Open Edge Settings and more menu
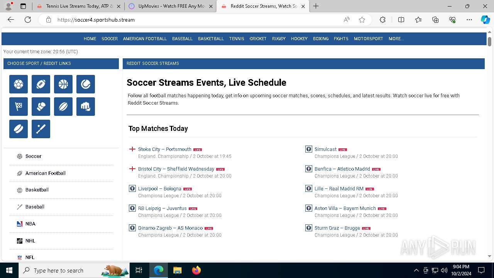This screenshot has width=494, height=278. [469, 20]
